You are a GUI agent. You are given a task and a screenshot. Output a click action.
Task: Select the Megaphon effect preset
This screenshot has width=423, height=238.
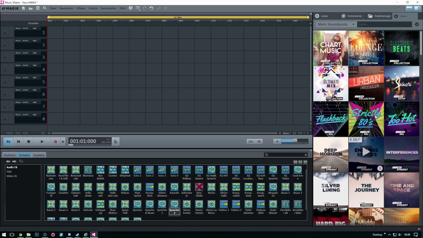coord(273,190)
